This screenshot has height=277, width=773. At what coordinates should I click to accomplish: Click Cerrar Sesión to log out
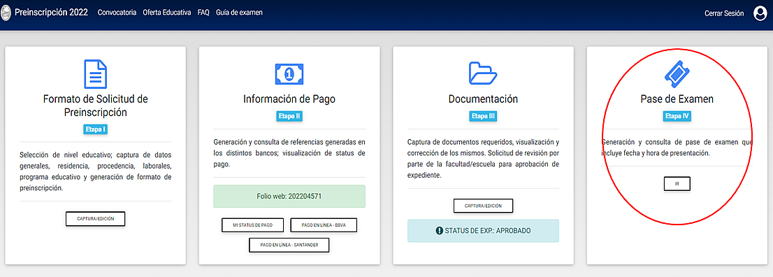[x=724, y=14]
